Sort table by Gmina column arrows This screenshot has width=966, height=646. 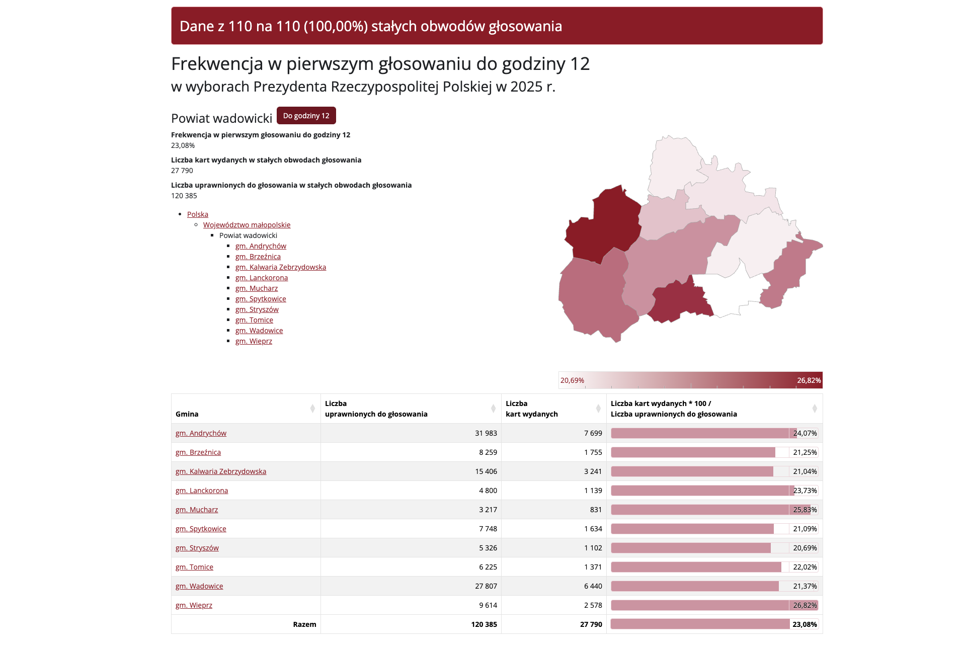coord(312,409)
